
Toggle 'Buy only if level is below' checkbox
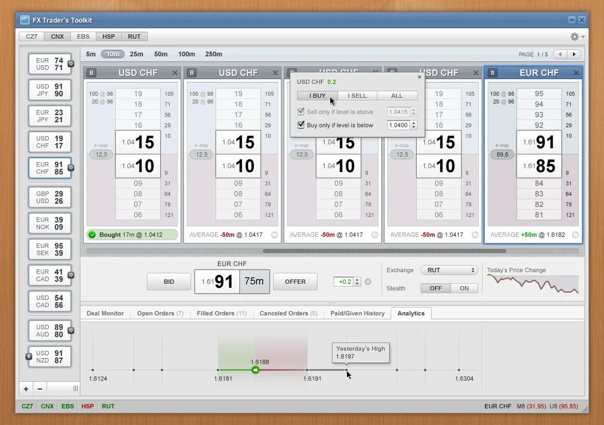tap(301, 125)
